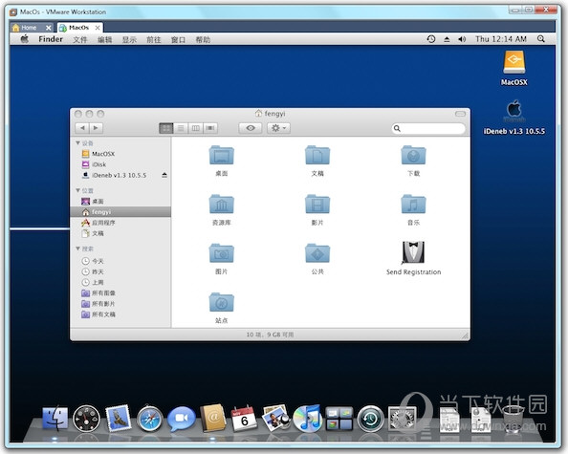Screen dimensions: 568x454
Task: Open the Action gear dropdown menu
Action: coord(278,128)
